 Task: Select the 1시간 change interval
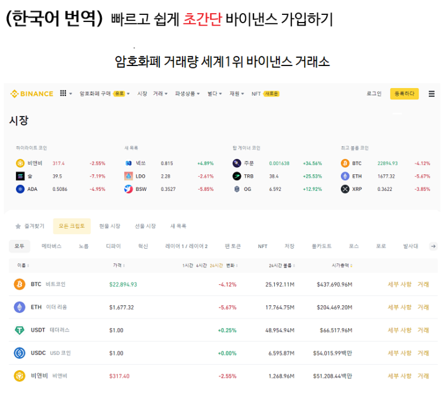(187, 265)
